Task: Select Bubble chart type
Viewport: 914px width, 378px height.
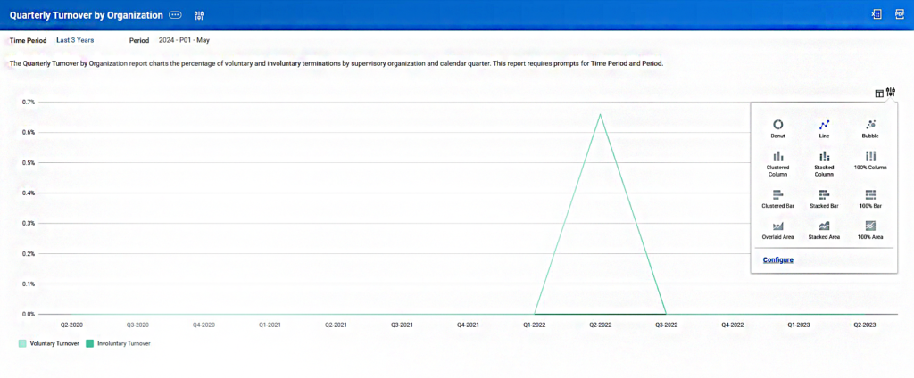Action: click(871, 128)
